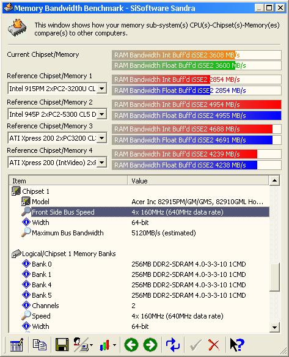289x357 pixels.
Task: Open the options table icon in bottom toolbar
Action: pos(16,345)
